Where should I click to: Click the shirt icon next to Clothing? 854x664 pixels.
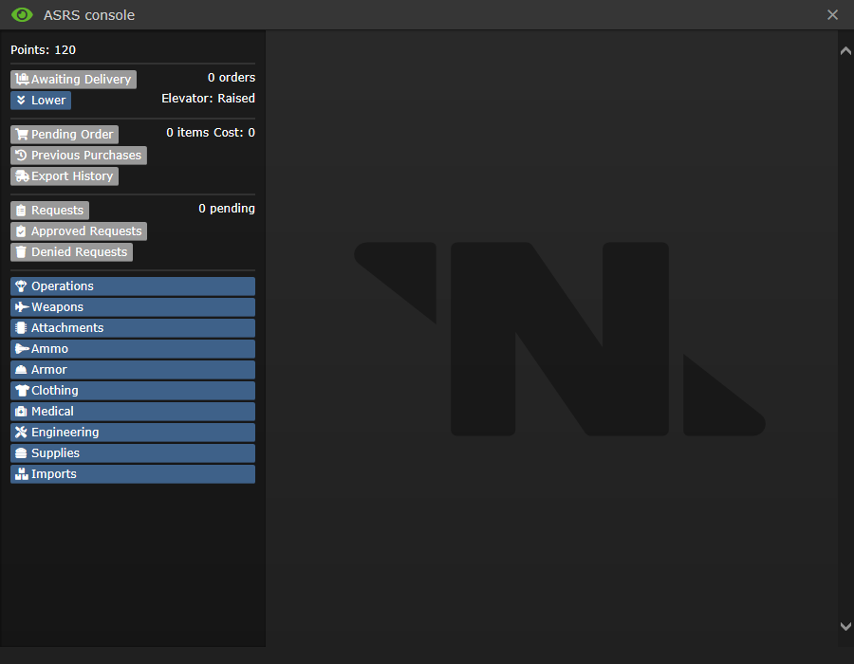[x=22, y=390]
